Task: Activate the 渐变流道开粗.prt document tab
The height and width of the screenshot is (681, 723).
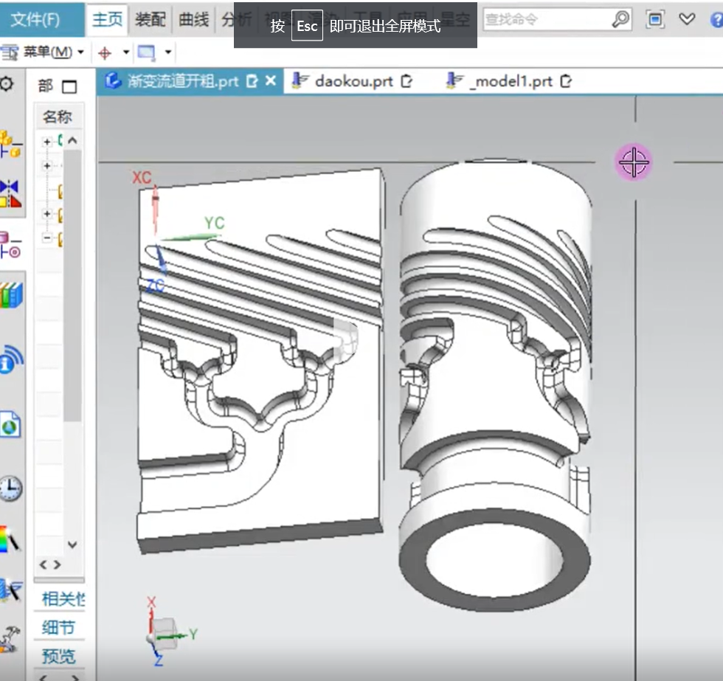Action: [x=183, y=82]
